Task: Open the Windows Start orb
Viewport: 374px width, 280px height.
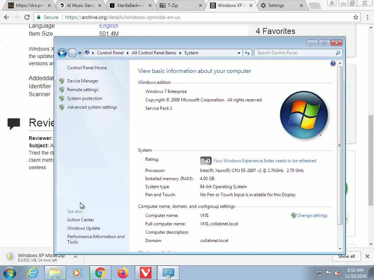Action: [x=10, y=273]
